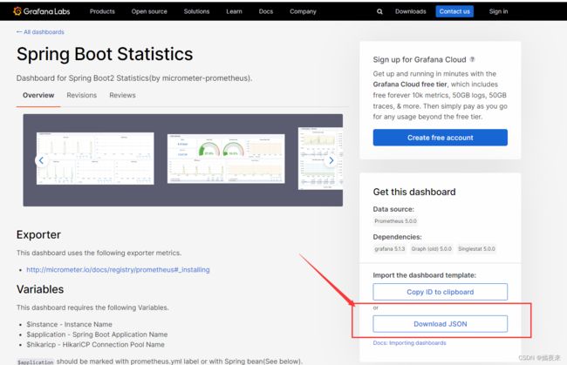Screen dimensions: 567x365
Task: Open the Open source menu
Action: click(x=149, y=11)
